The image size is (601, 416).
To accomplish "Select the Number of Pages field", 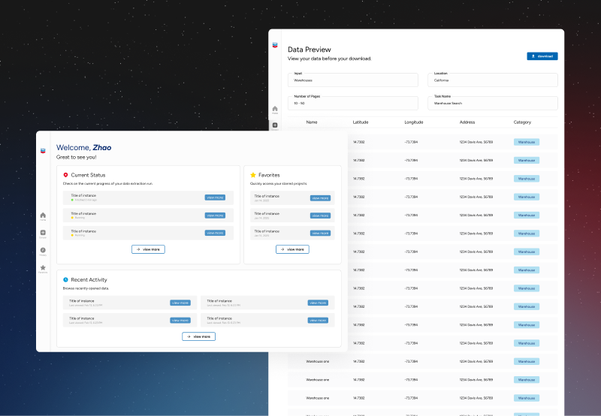I will [353, 103].
